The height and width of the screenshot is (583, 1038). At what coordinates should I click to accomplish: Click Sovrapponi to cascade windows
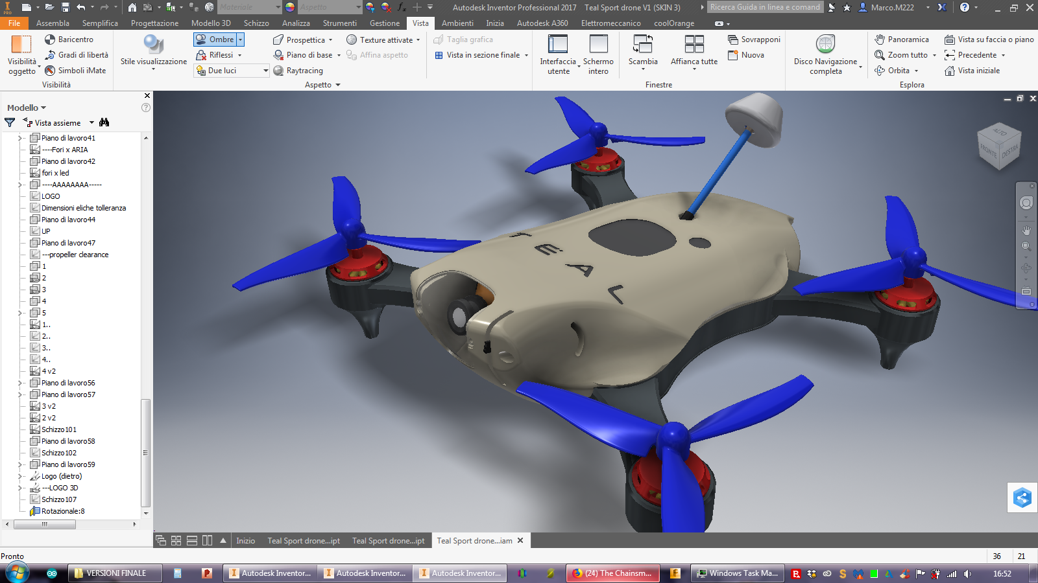coord(754,40)
